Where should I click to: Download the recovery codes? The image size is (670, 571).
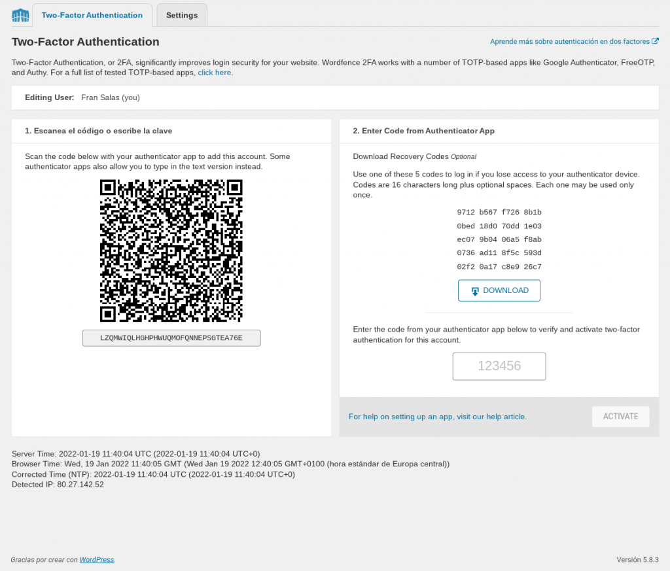coord(499,290)
